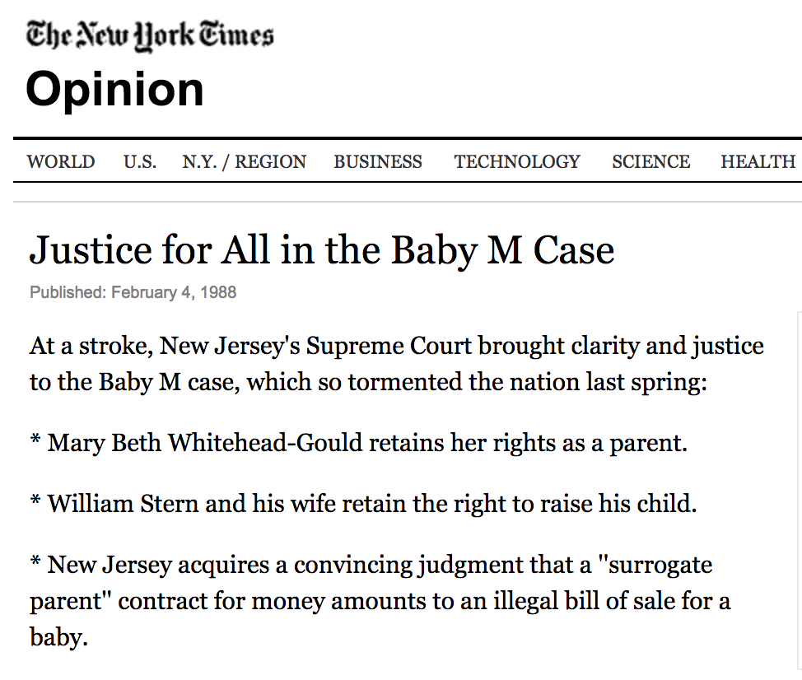The height and width of the screenshot is (680, 802).
Task: Go to the WORLD section
Action: (61, 162)
